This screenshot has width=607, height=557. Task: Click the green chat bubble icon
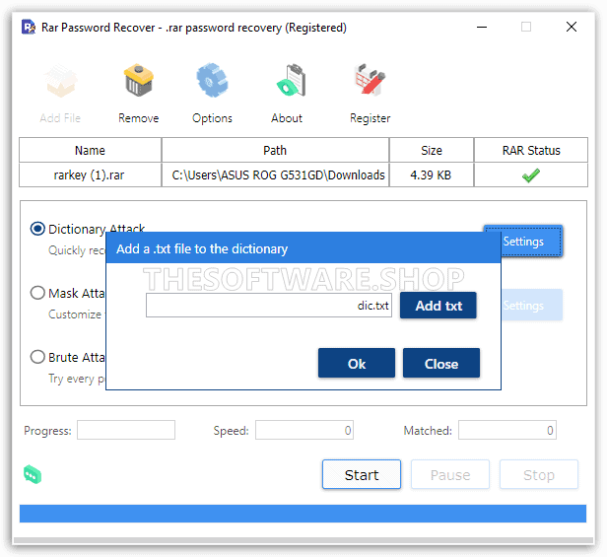coord(33,474)
